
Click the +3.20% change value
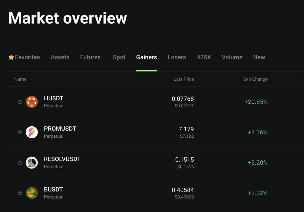tap(258, 163)
